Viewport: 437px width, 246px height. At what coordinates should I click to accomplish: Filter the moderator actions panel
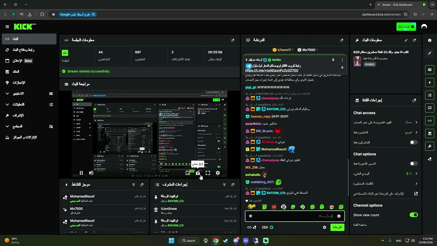224,184
